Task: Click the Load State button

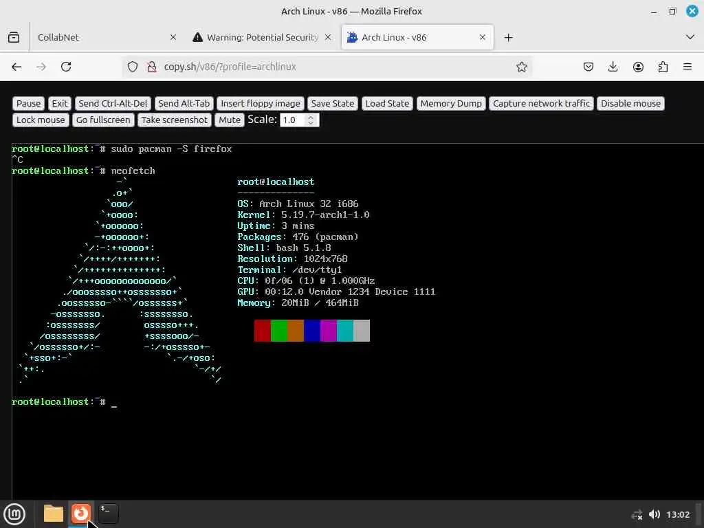Action: click(387, 104)
